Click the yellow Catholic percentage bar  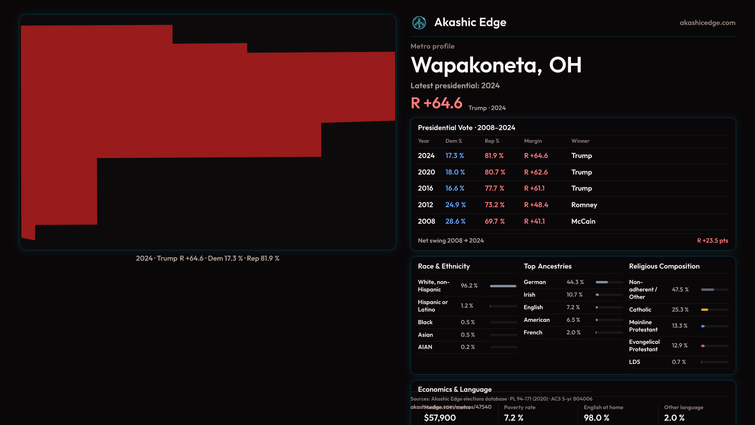tap(705, 310)
